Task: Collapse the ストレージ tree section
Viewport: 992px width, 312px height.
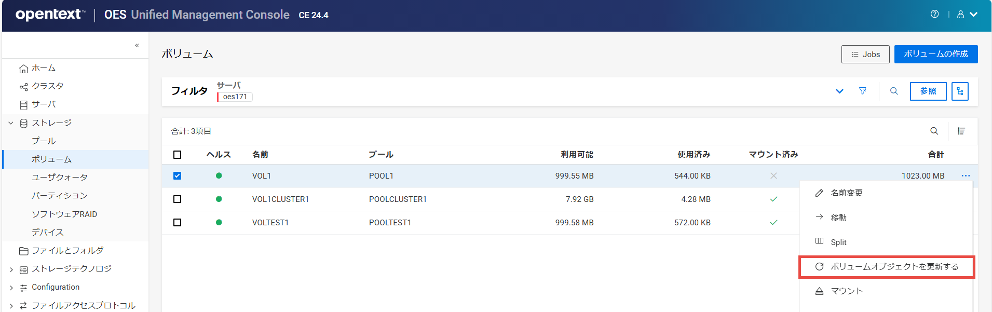Action: (x=11, y=123)
